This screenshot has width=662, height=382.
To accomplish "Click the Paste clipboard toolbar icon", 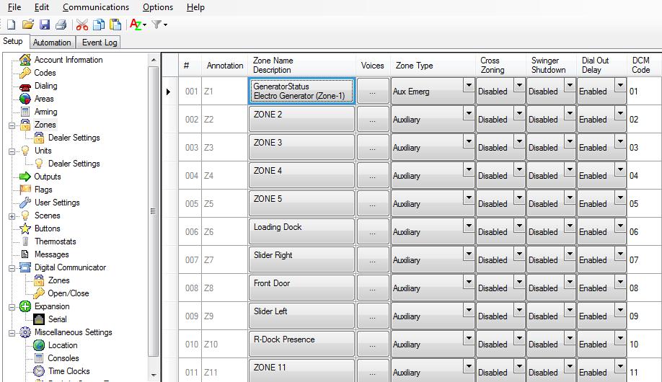I will click(x=115, y=25).
